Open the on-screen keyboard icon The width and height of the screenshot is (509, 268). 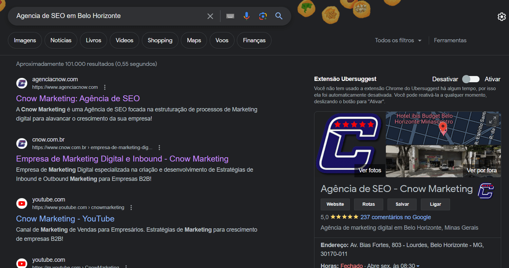[x=230, y=16]
